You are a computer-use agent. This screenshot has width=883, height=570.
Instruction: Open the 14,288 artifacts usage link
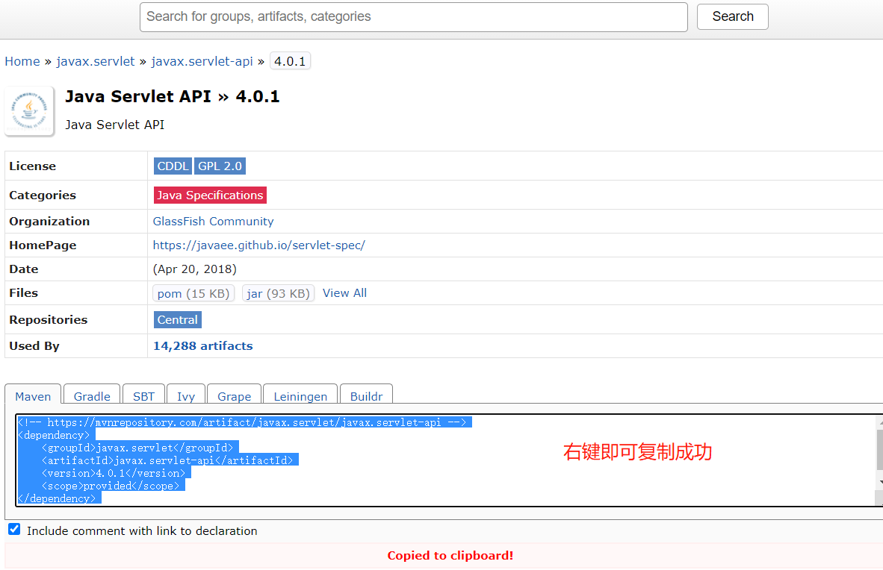[202, 346]
